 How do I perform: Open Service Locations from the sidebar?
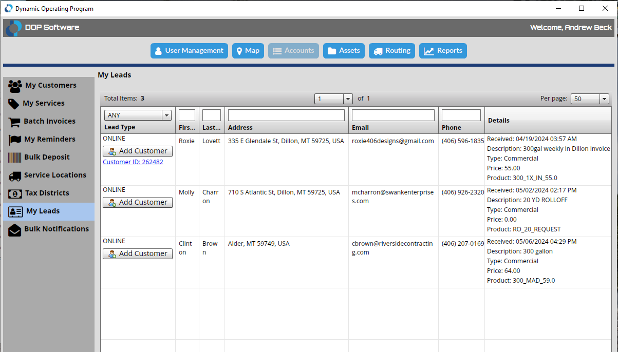tap(49, 175)
